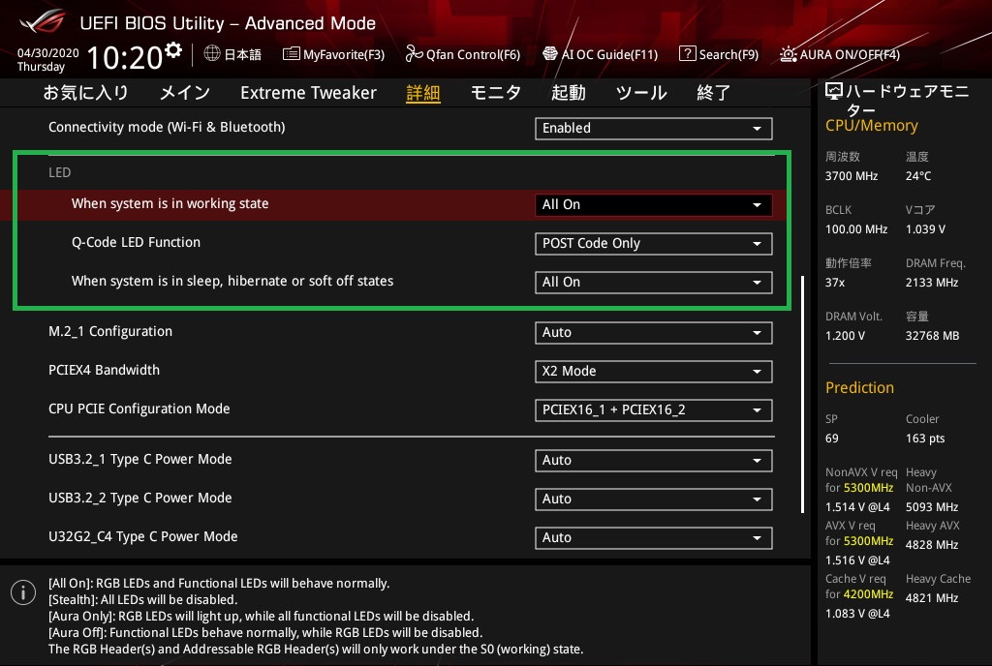Image resolution: width=992 pixels, height=666 pixels.
Task: Click the 1.200 V DRAM Volt. value
Action: click(845, 336)
